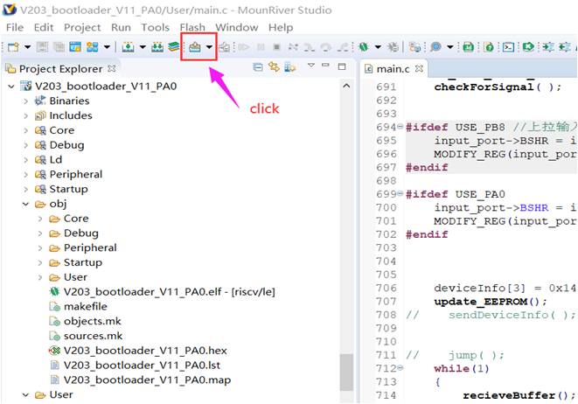578x404 pixels.
Task: Open the Edit menu
Action: 44,27
